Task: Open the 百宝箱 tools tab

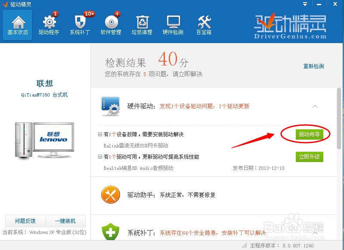Action: 204,25
